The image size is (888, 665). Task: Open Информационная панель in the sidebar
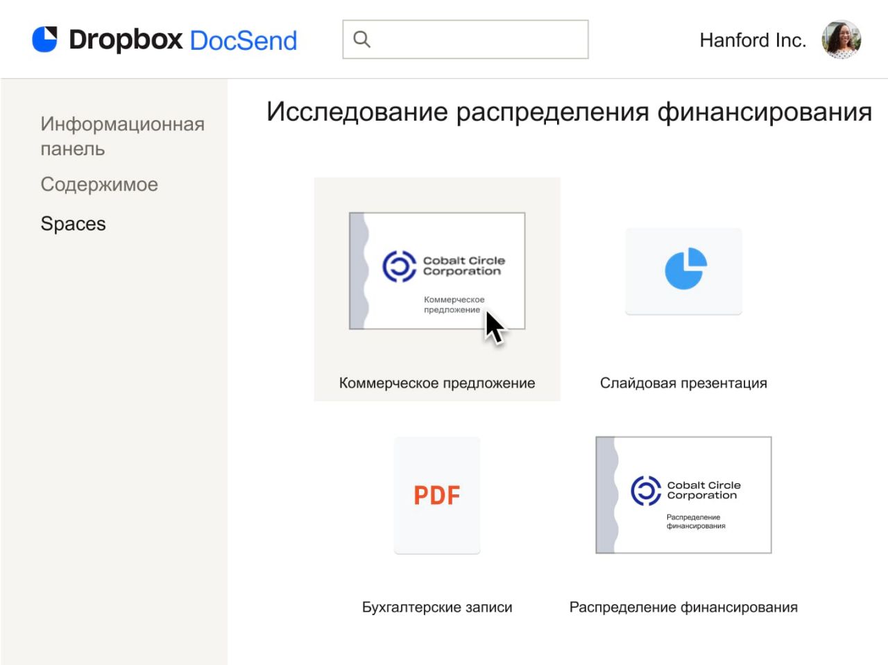coord(122,136)
